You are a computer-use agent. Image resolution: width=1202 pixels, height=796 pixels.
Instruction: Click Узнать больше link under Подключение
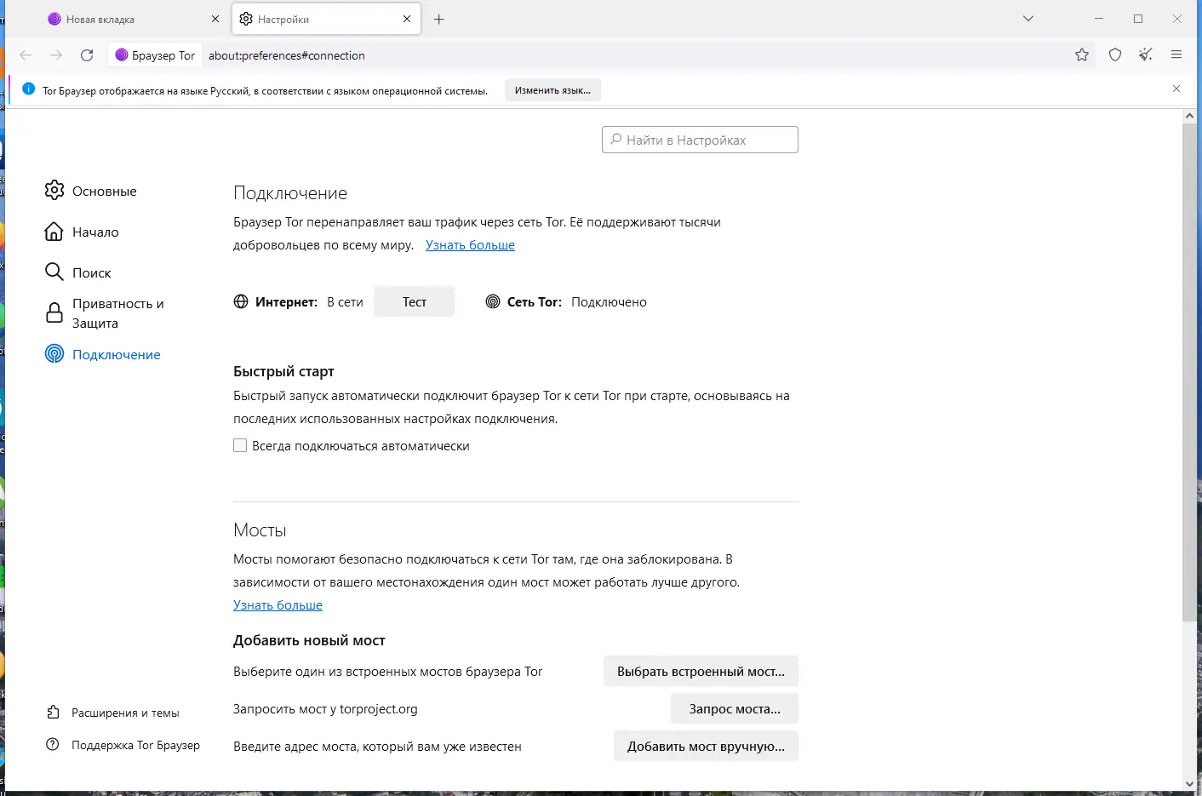[x=470, y=245]
